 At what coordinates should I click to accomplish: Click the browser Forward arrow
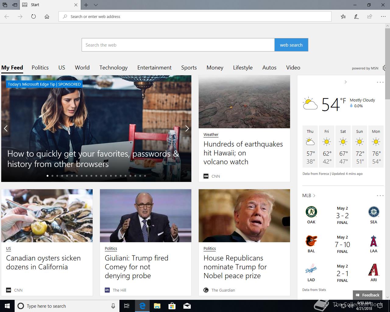20,16
